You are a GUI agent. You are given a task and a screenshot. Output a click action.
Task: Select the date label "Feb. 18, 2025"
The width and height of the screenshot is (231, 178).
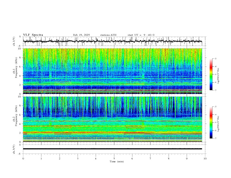click(x=81, y=35)
